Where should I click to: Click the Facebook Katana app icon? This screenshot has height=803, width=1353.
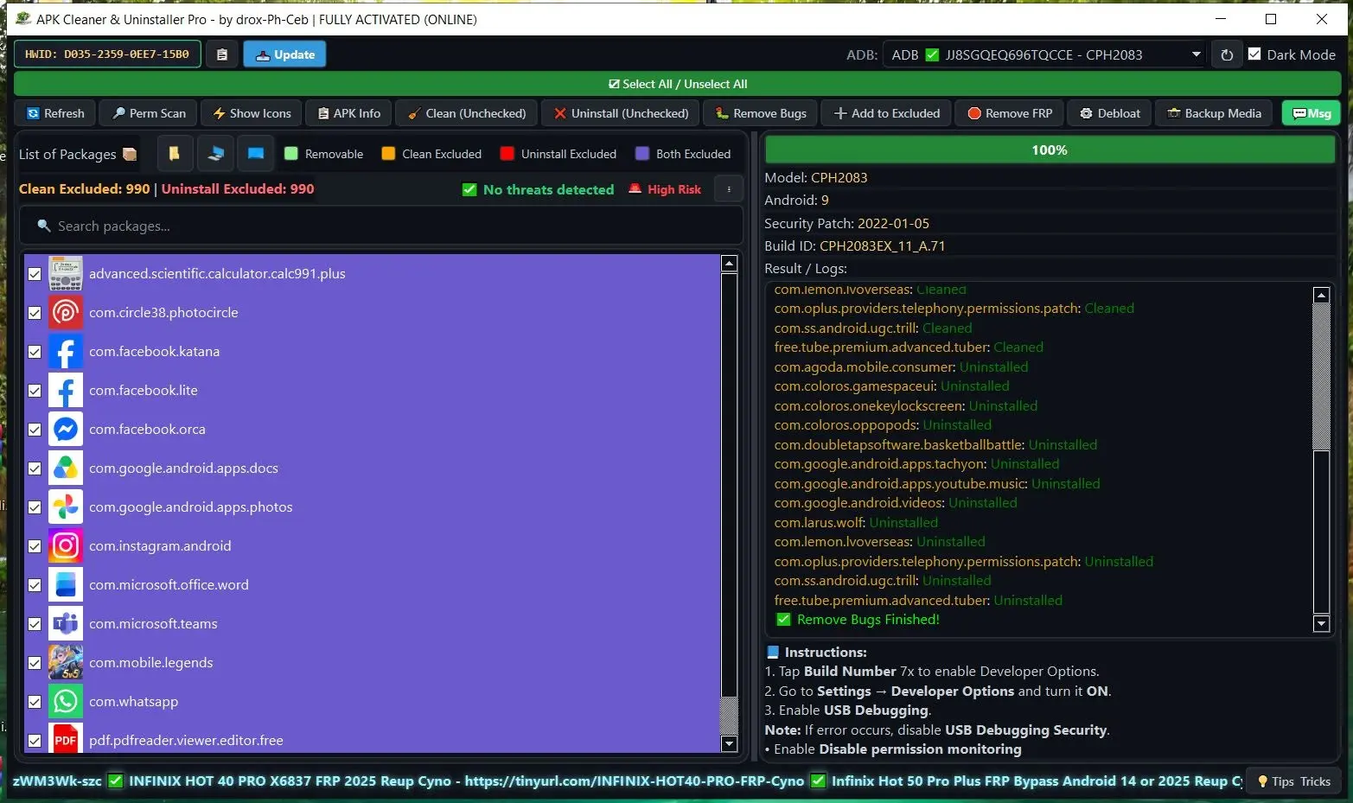click(x=66, y=352)
